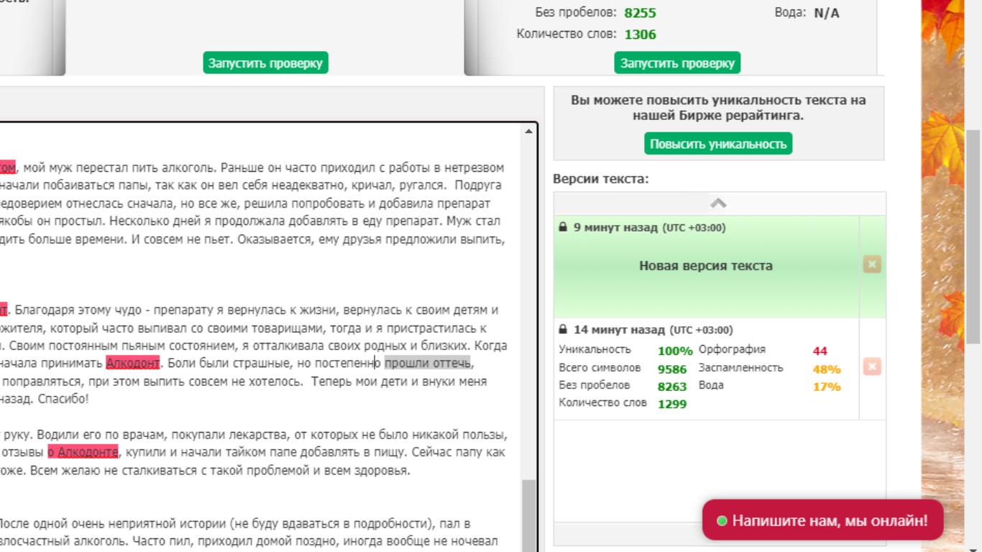The width and height of the screenshot is (982, 552).
Task: Click the word count value '1306'
Action: [x=640, y=34]
